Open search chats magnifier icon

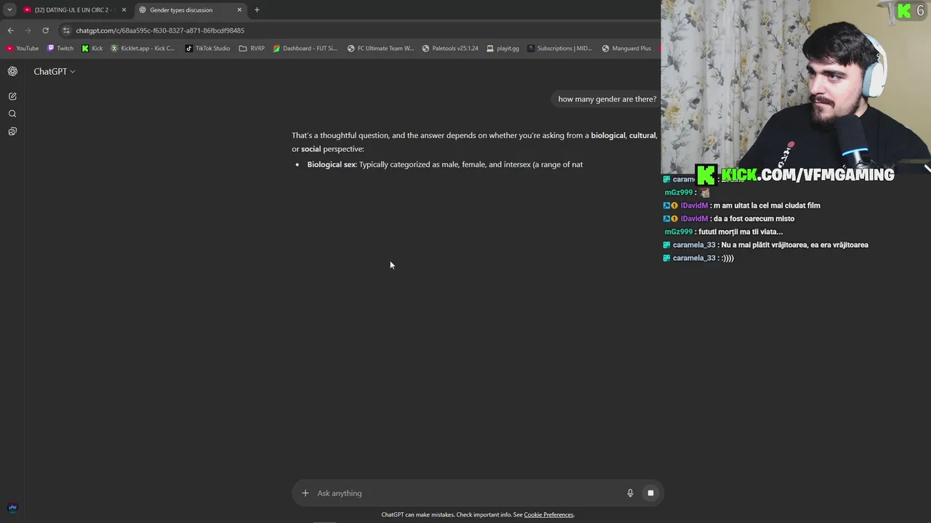12,114
